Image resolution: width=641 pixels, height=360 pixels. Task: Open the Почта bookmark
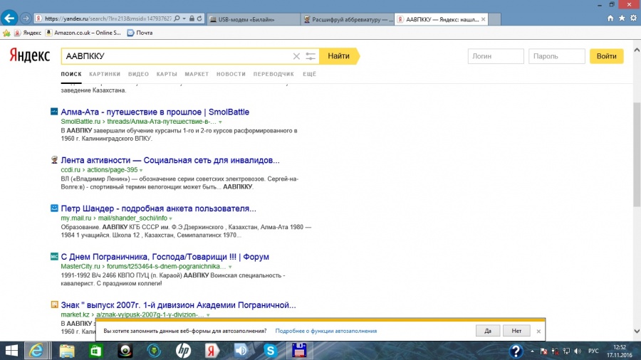140,33
